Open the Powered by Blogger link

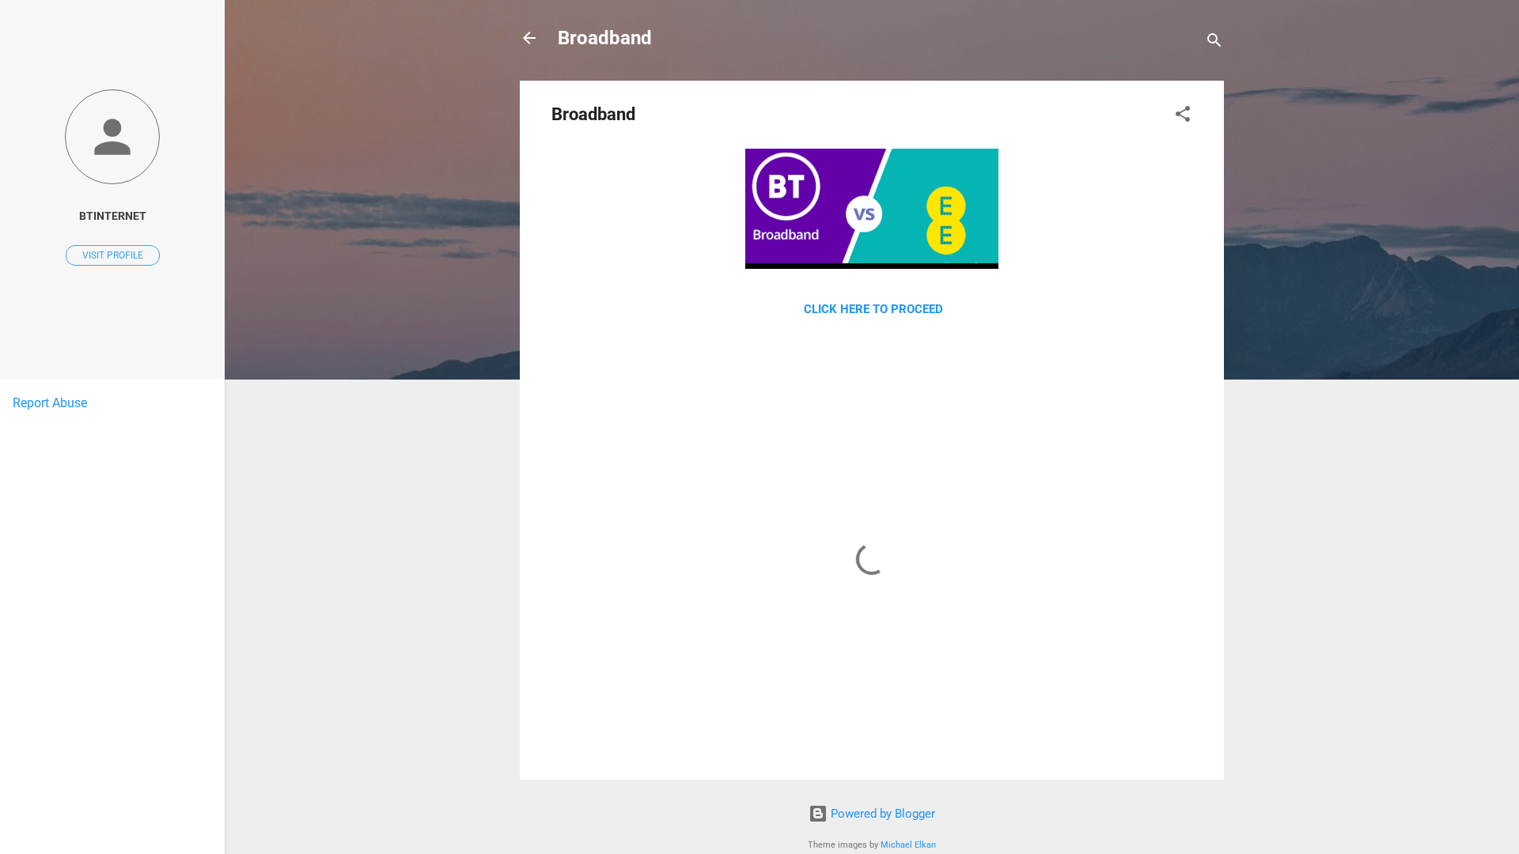(x=882, y=813)
